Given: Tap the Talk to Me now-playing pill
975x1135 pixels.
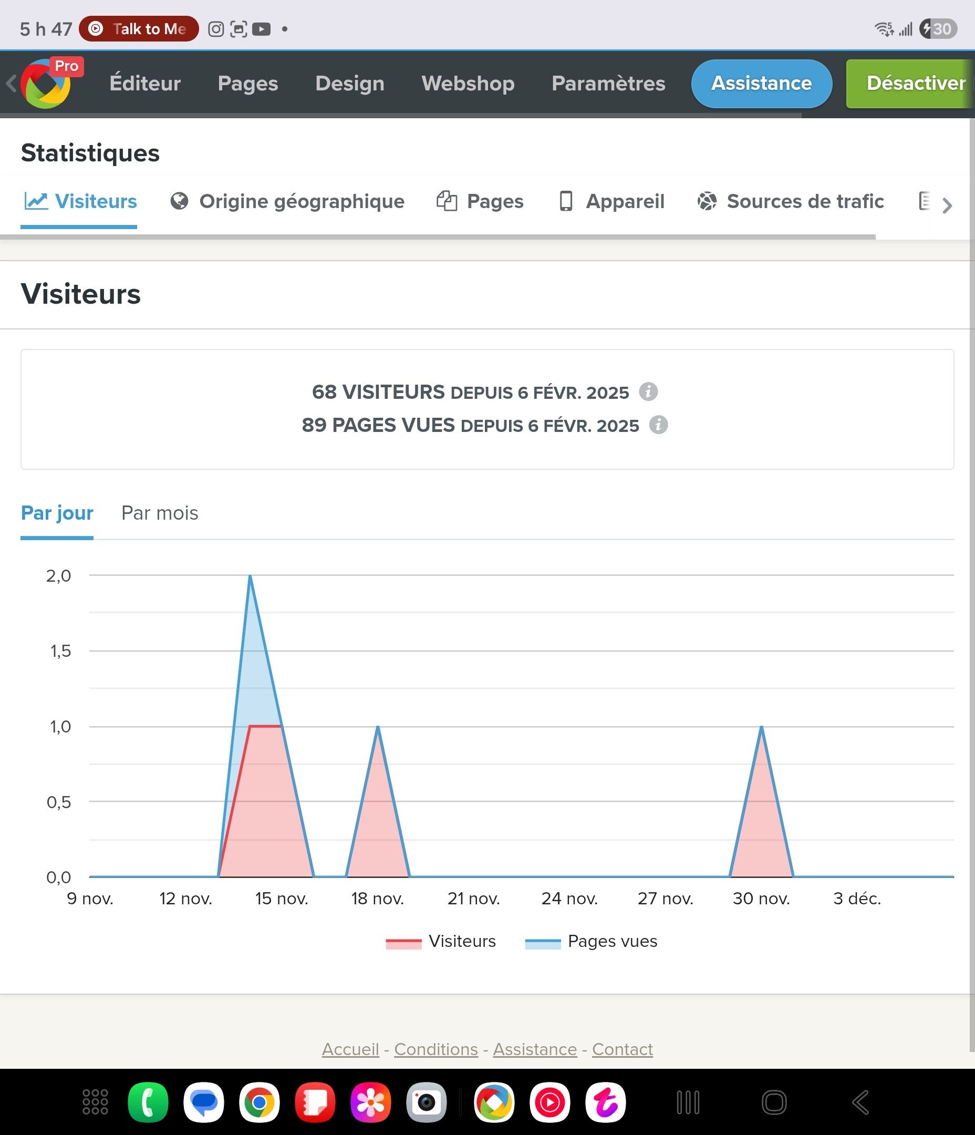Looking at the screenshot, I should [x=139, y=28].
